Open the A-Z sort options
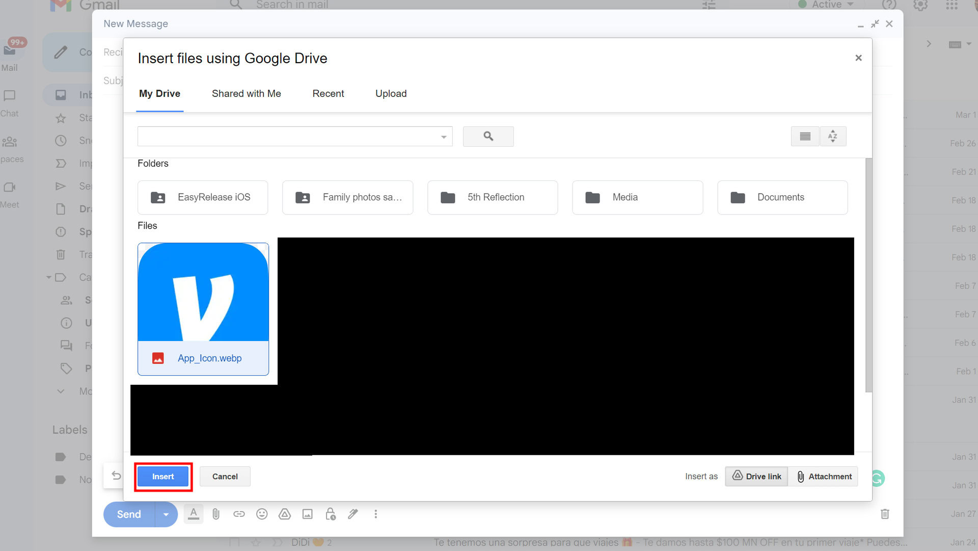The image size is (978, 551). (x=833, y=136)
